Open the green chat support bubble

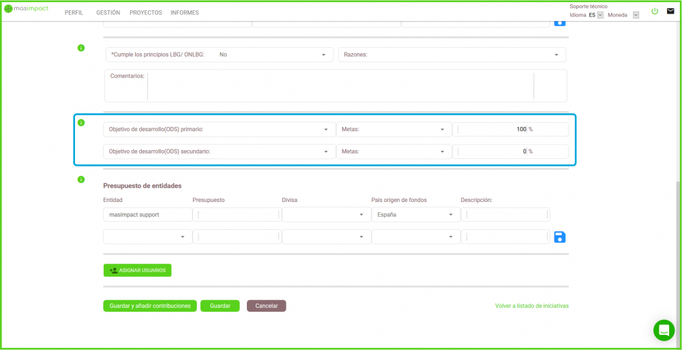(x=663, y=330)
